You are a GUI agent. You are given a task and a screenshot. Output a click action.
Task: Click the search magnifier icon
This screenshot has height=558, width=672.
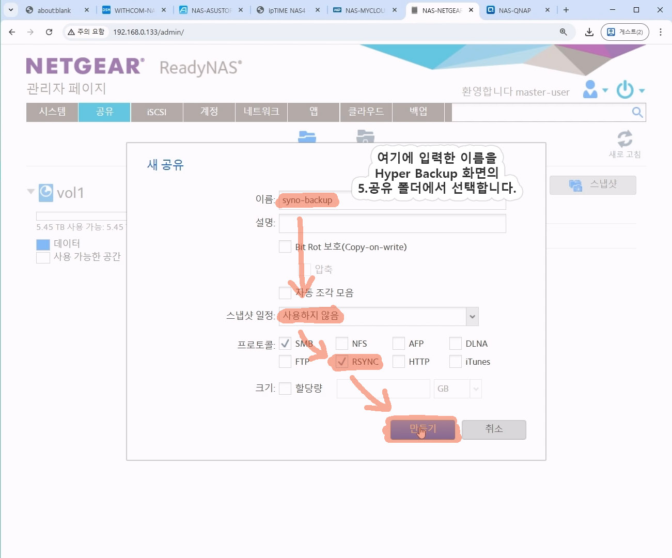click(637, 113)
